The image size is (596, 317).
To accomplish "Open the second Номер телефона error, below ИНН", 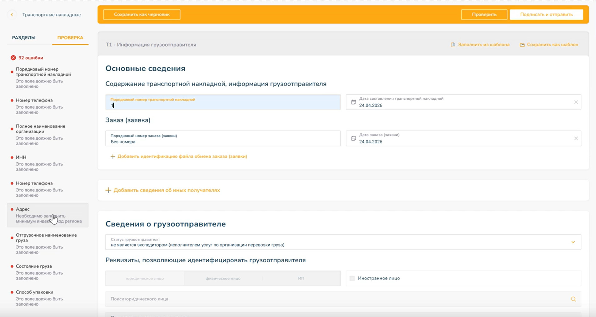I will (x=47, y=189).
